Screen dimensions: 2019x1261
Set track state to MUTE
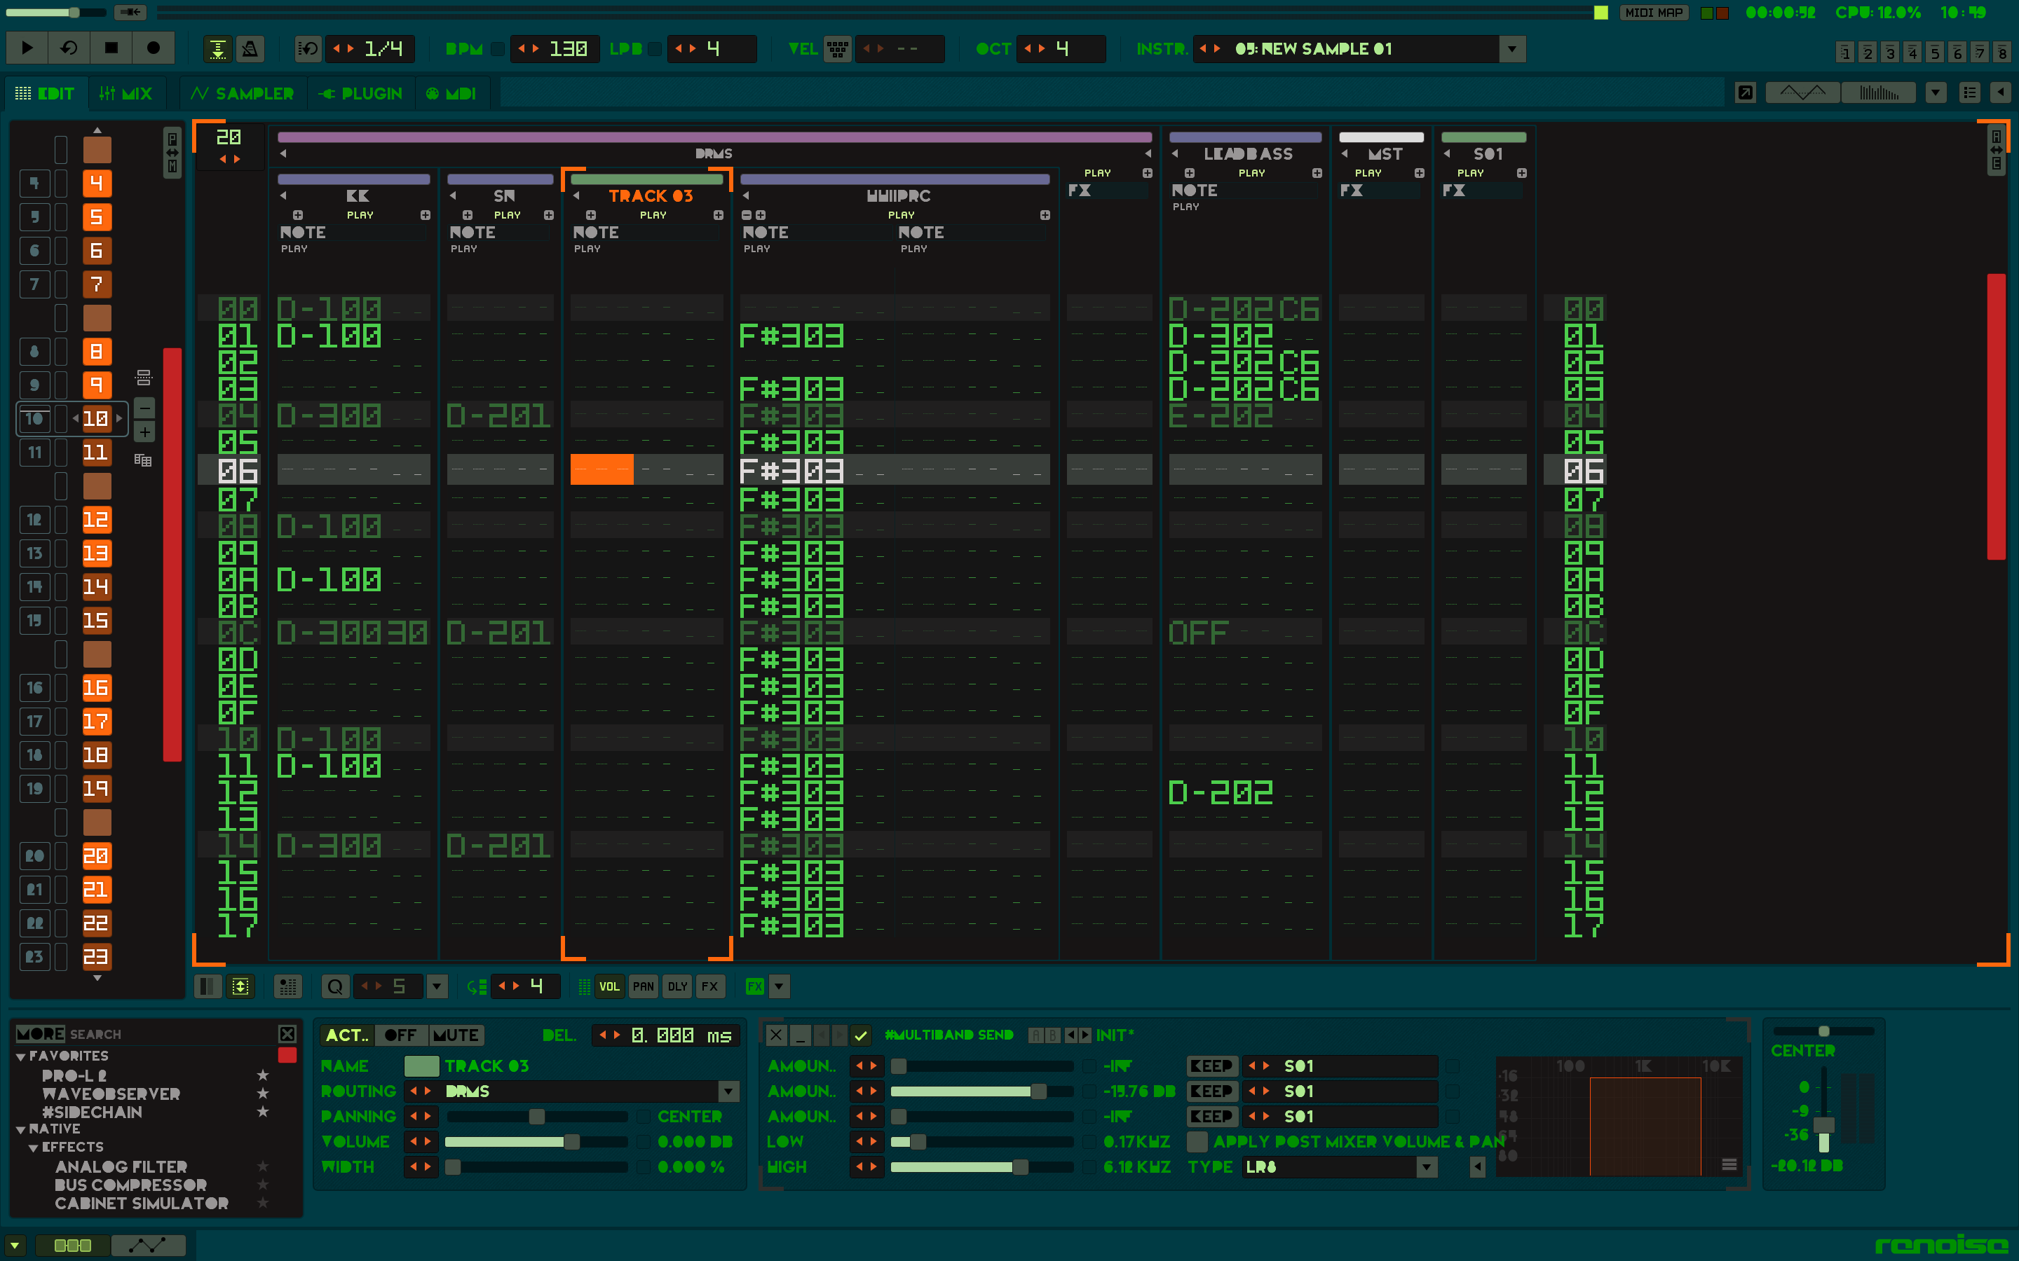[456, 1035]
